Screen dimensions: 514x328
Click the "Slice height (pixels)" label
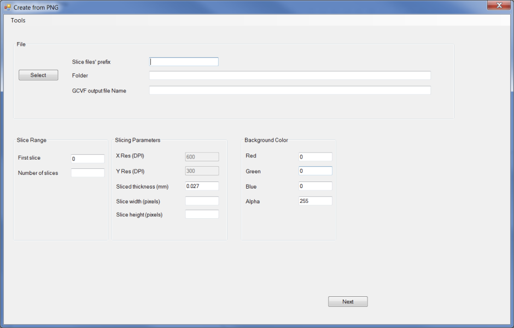point(139,215)
